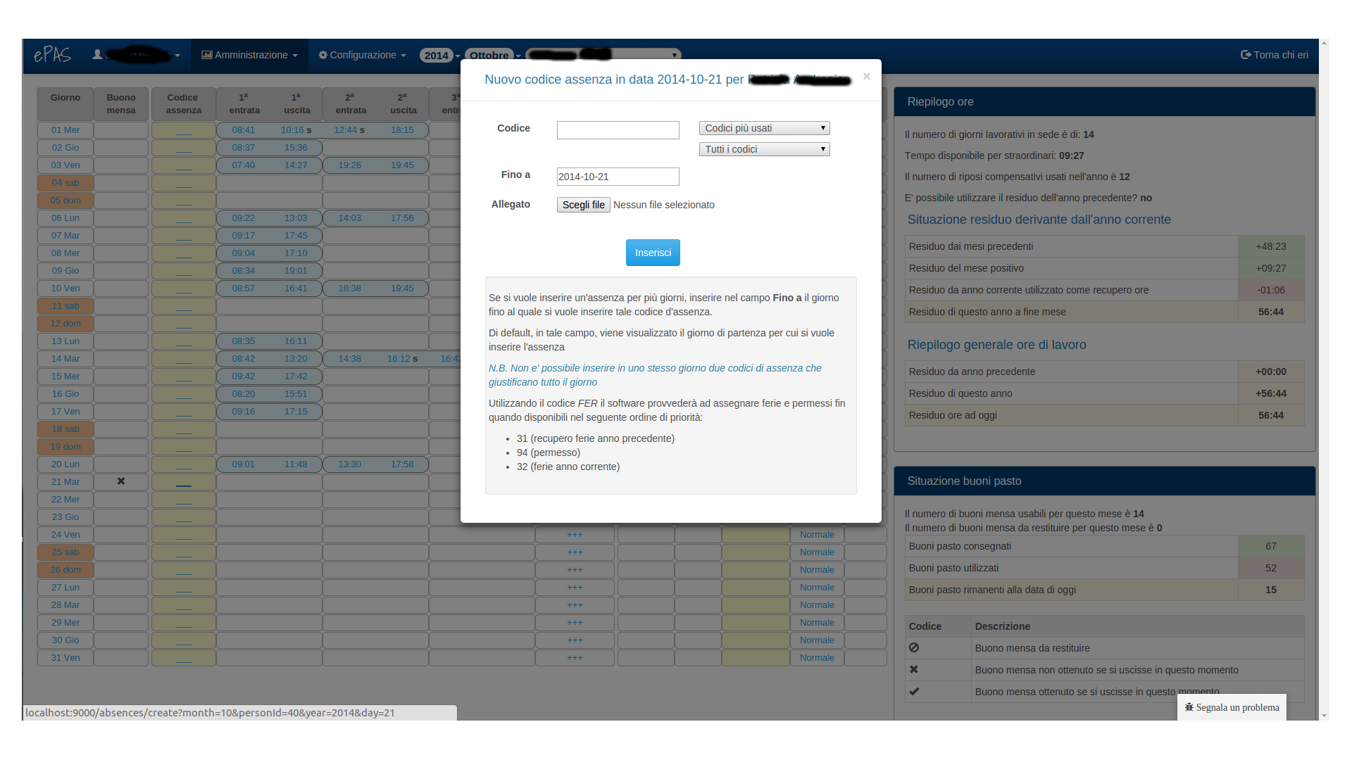Click the X meal voucher mark on 21 Mar

121,481
